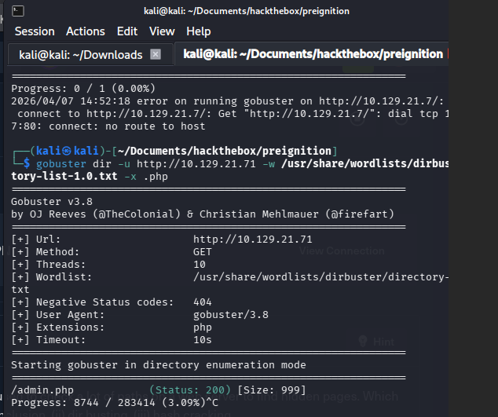Click the [Size: 999] value
This screenshot has width=498, height=417.
(272, 390)
